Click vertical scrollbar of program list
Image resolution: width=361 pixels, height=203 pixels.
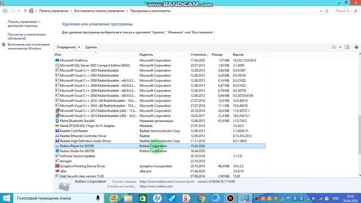click(x=359, y=134)
